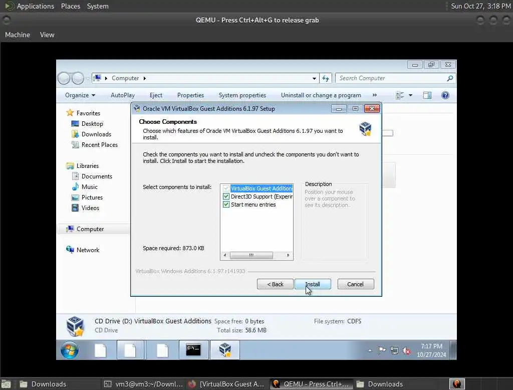Screen dimensions: 513x390
Task: Click the network tray icon
Action: coord(394,351)
